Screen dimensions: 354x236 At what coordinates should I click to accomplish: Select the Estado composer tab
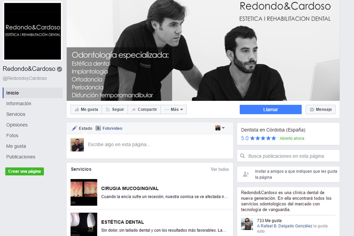(82, 128)
